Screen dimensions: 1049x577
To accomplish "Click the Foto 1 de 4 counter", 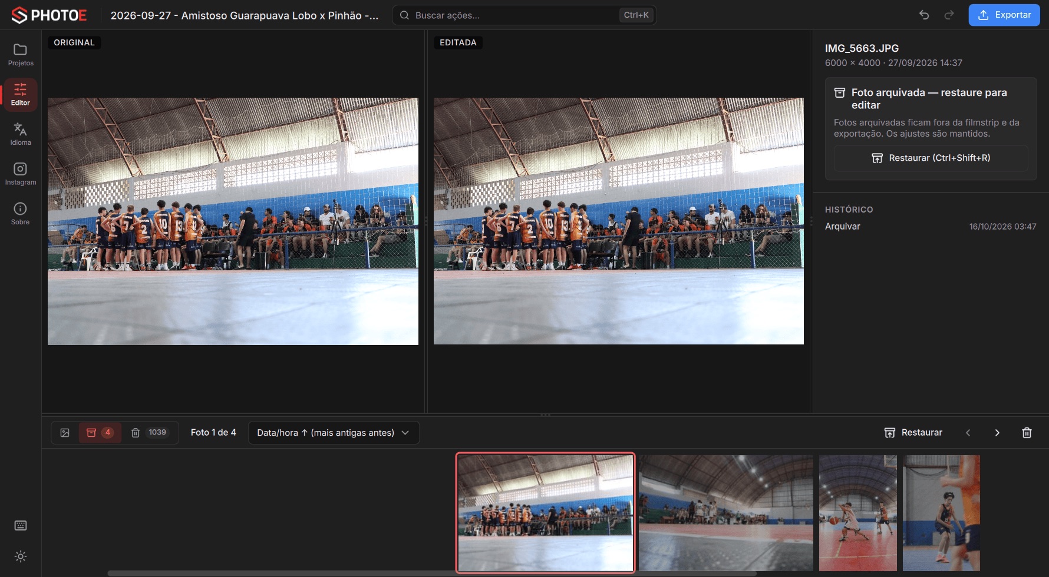I will click(213, 433).
